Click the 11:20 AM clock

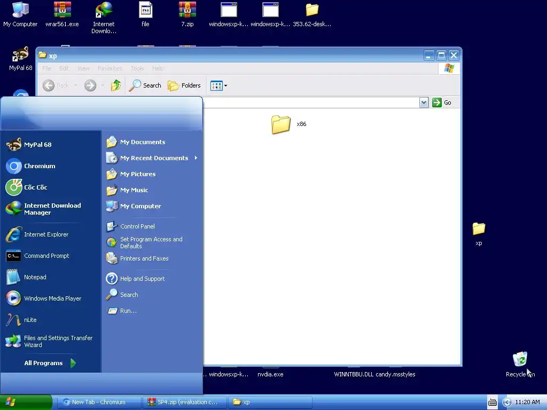pyautogui.click(x=527, y=402)
